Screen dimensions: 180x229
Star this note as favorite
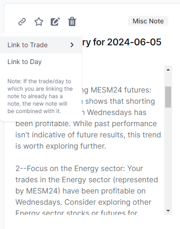(39, 21)
